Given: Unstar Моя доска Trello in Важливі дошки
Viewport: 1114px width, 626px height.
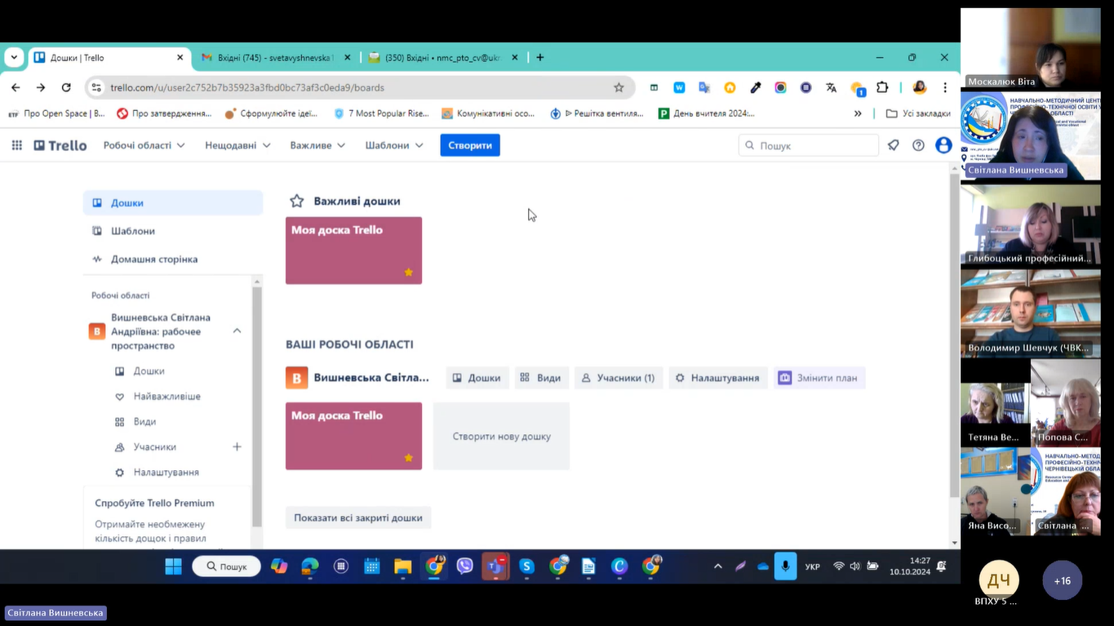Looking at the screenshot, I should (409, 273).
